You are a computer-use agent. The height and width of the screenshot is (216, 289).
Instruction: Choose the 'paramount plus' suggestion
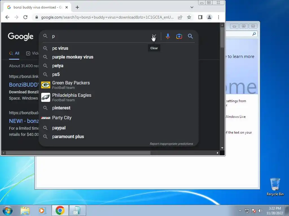[x=119, y=137]
